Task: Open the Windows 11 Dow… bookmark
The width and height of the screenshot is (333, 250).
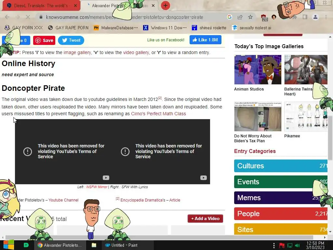Action: [165, 28]
